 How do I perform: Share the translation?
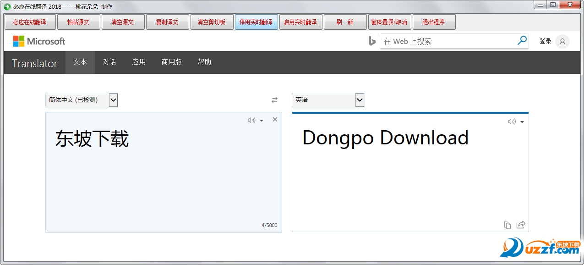[x=521, y=224]
